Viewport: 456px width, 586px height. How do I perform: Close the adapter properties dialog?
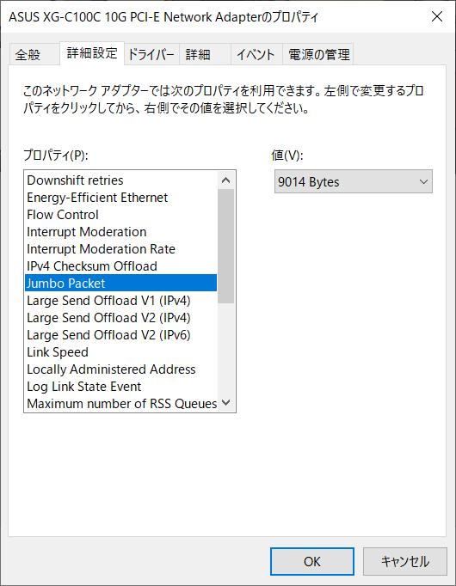coord(436,17)
